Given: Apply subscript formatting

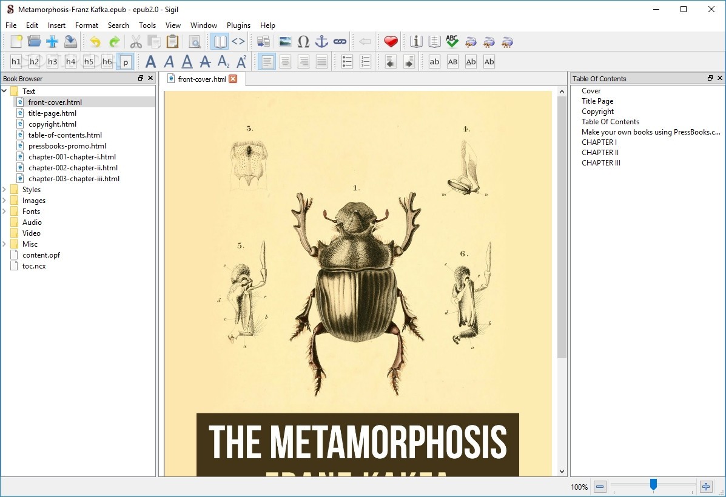Looking at the screenshot, I should tap(223, 62).
